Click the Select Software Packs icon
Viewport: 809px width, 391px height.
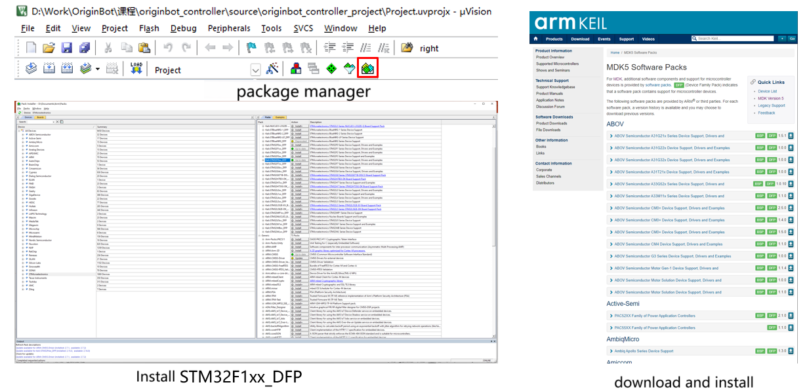coord(350,69)
